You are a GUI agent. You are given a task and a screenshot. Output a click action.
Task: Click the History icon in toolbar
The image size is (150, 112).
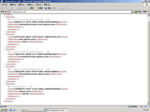54,8
